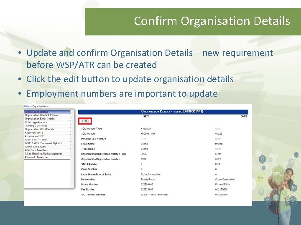Open Training Committee from the side menu
This screenshot has height=225, width=301.
(x=36, y=126)
